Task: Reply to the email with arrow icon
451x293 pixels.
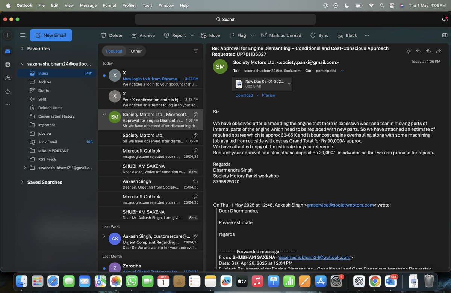Action: [419, 51]
